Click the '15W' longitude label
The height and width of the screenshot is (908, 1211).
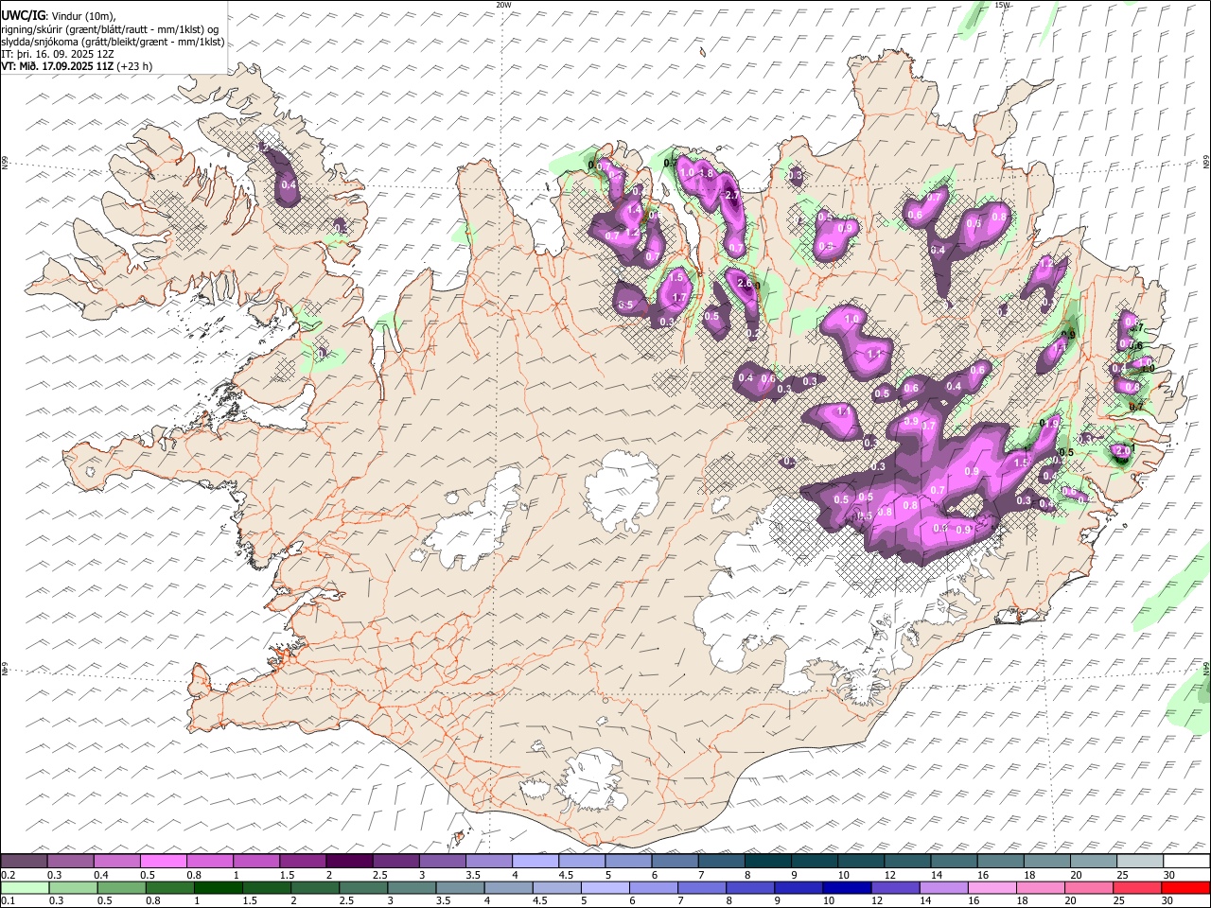tap(1002, 5)
